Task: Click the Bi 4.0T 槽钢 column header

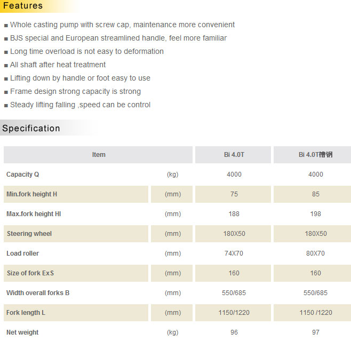Action: 315,155
